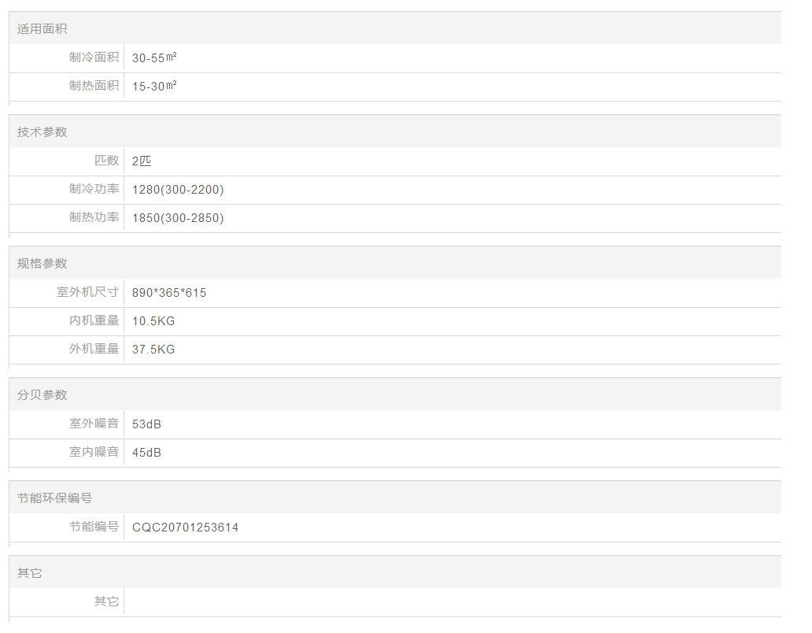This screenshot has height=633, width=812.
Task: Click the 制热面积 row label
Action: coord(94,87)
